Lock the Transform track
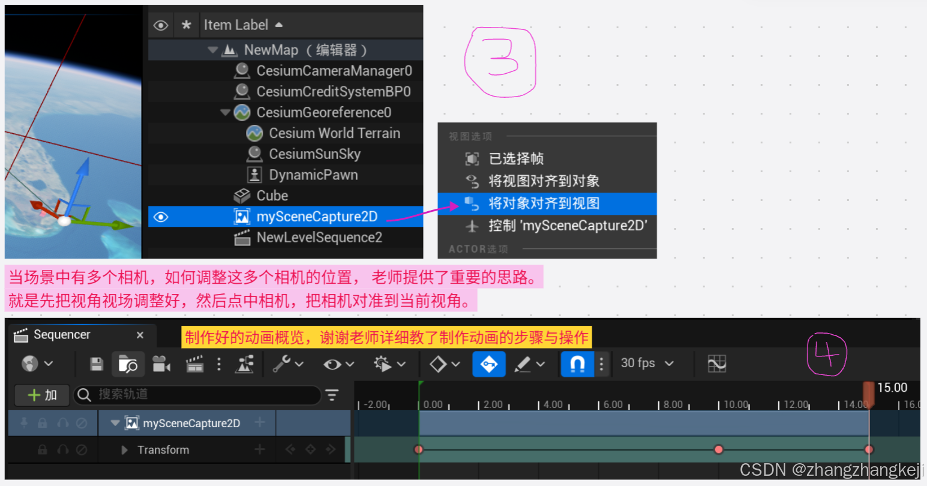 (43, 449)
